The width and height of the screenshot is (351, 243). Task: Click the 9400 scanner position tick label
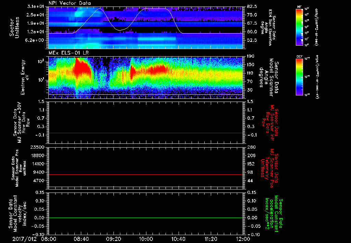tap(39, 172)
